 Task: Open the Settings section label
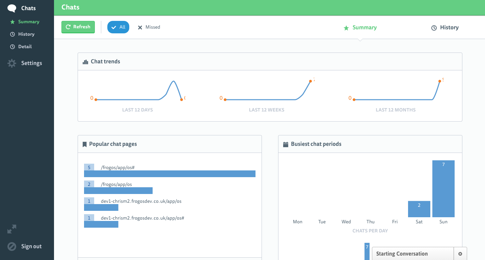coord(32,63)
